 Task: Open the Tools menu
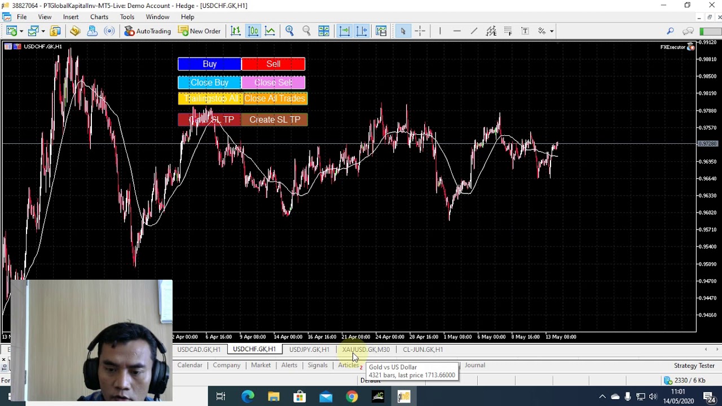pos(127,17)
